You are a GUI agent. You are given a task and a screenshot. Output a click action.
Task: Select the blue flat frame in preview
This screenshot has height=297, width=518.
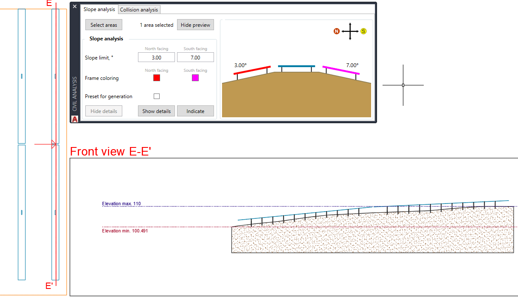(x=296, y=66)
